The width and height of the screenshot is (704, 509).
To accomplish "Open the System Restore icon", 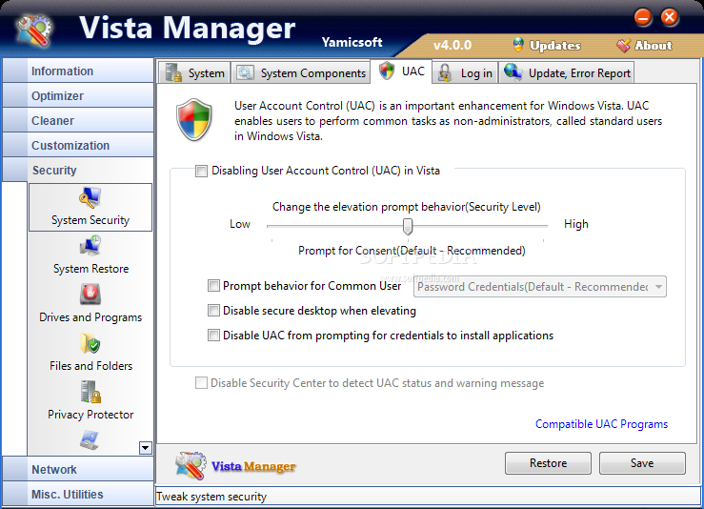I will pos(91,246).
